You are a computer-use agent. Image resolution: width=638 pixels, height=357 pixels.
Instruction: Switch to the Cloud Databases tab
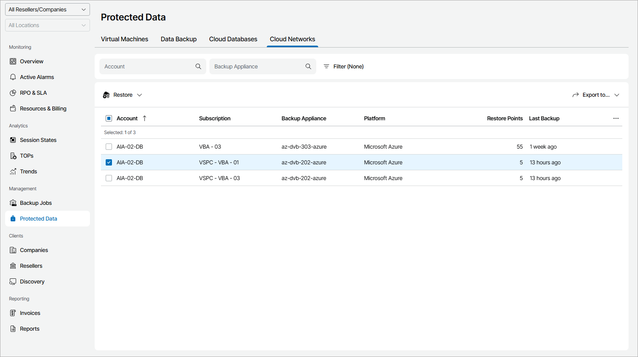233,39
